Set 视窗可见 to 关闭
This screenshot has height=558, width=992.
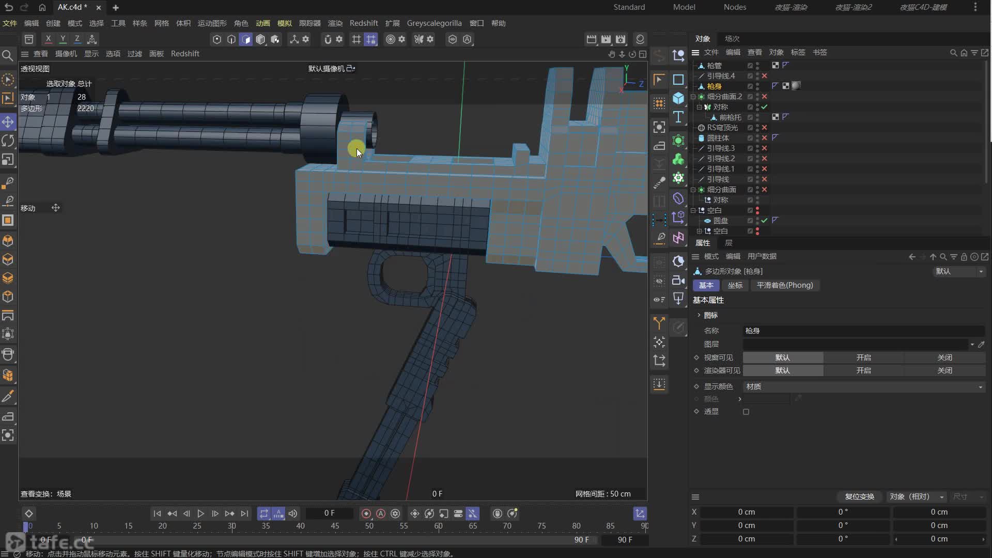[944, 358]
